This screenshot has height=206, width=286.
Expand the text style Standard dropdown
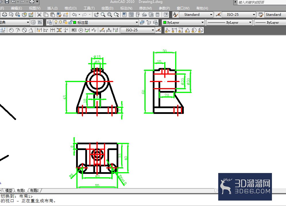pos(211,15)
